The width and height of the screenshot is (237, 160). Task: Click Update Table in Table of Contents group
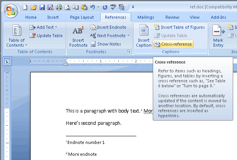(46, 36)
